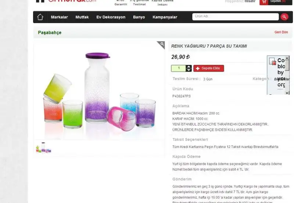Open the Mutfak menu
The image size is (294, 203).
pyautogui.click(x=82, y=17)
